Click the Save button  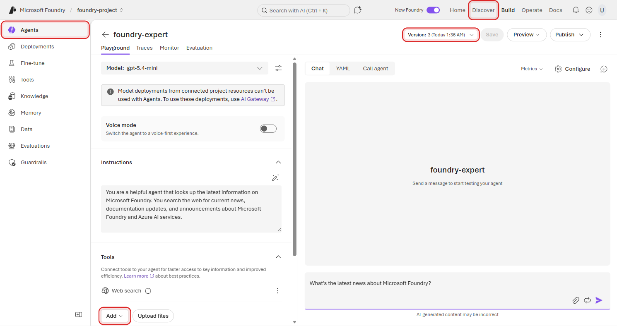[492, 35]
